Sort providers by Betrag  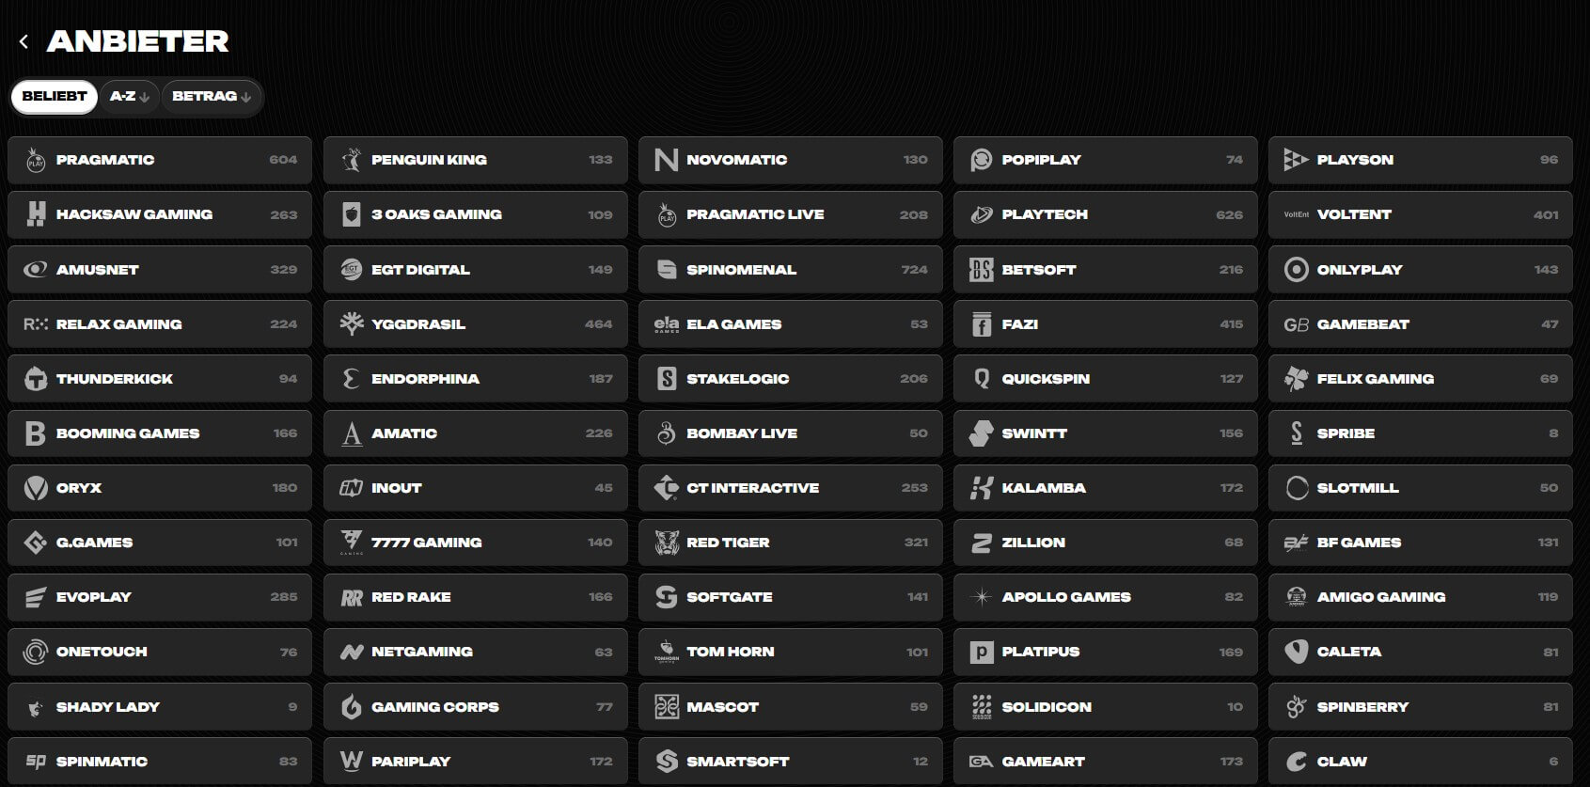click(x=211, y=96)
